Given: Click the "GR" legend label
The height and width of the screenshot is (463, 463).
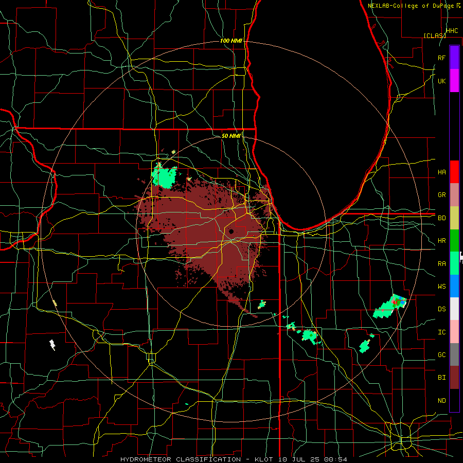Looking at the screenshot, I should [441, 195].
